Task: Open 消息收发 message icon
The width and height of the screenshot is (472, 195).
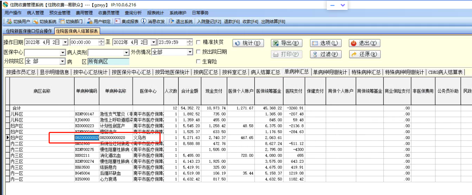Action: [144, 21]
